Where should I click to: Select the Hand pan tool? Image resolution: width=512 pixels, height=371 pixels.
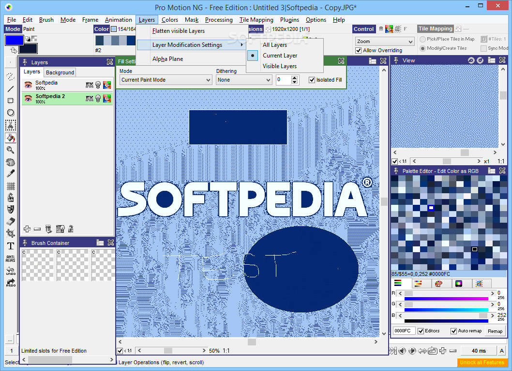(x=11, y=162)
